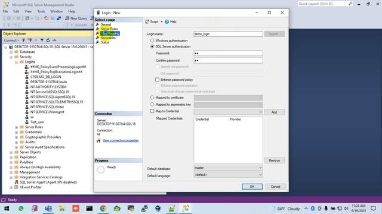The height and width of the screenshot is (214, 382).
Task: Expand the Credentials folder
Action: coord(16,132)
